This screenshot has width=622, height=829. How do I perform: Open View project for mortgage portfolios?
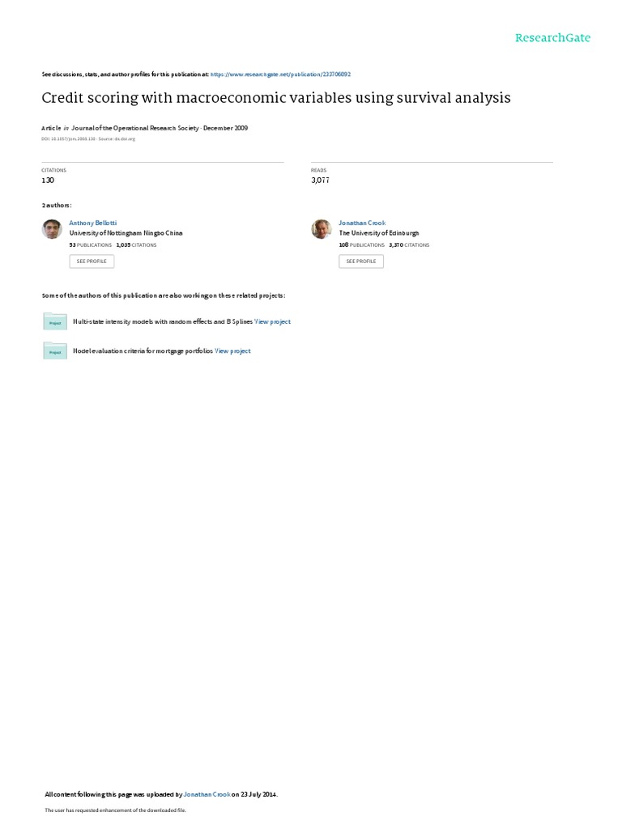pos(232,351)
